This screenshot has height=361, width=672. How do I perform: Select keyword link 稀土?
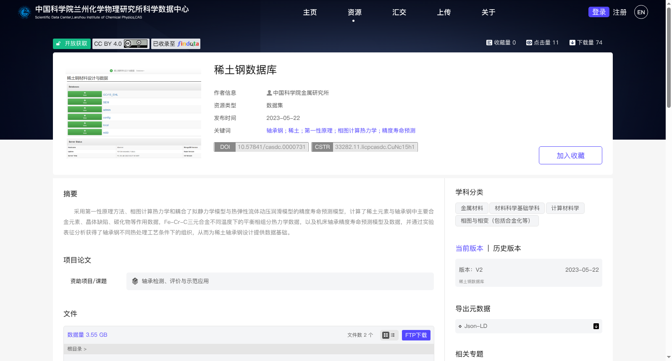pyautogui.click(x=294, y=130)
